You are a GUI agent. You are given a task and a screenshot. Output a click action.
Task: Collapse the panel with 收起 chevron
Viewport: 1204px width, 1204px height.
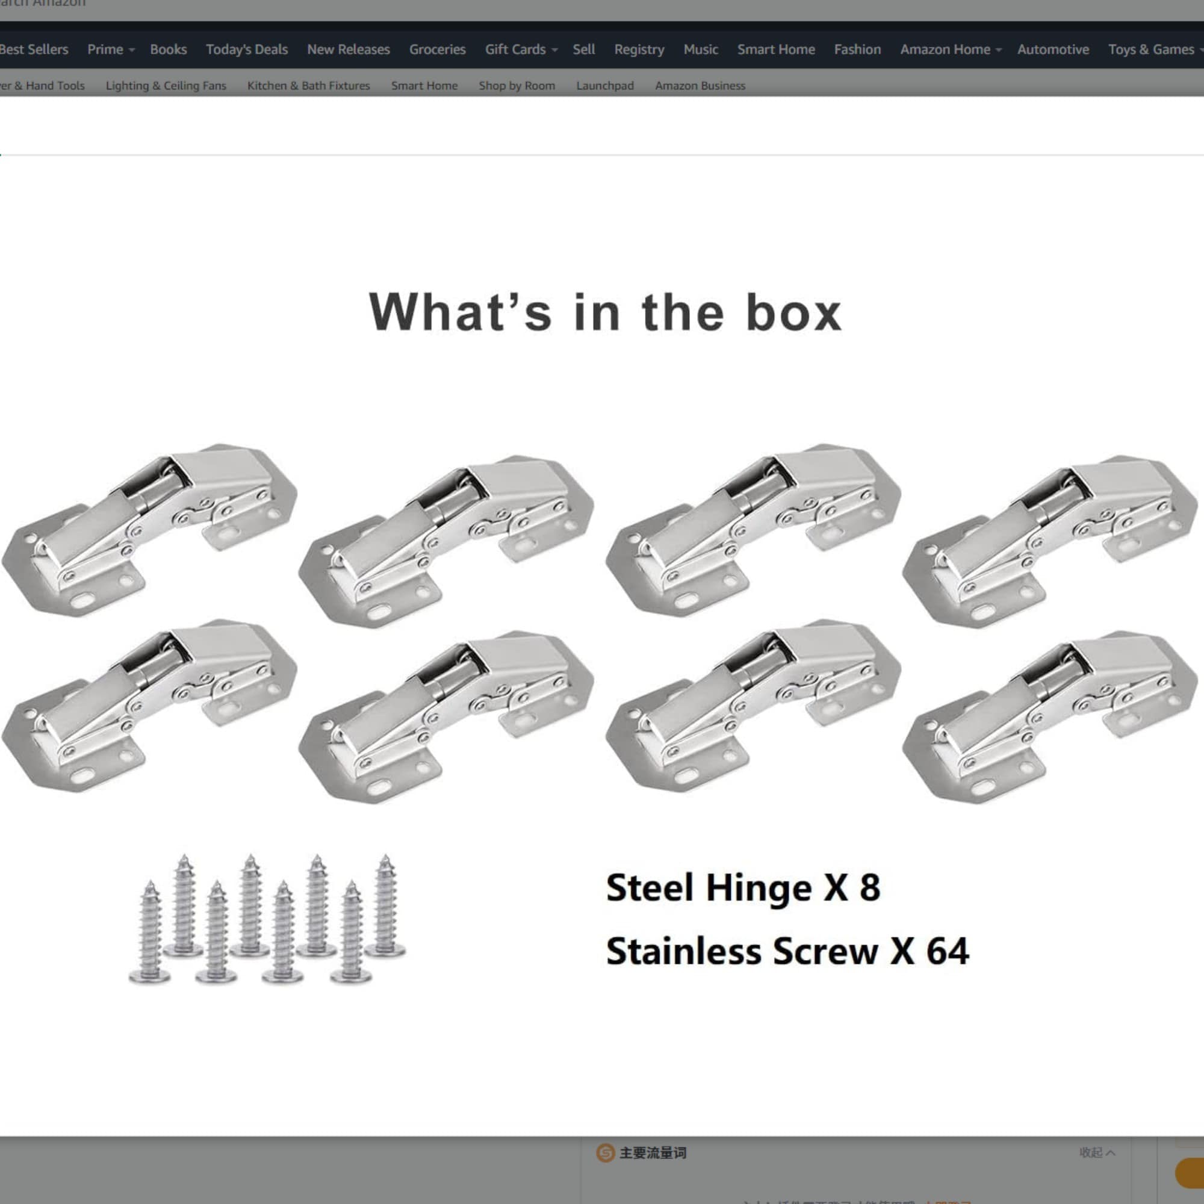click(1097, 1153)
